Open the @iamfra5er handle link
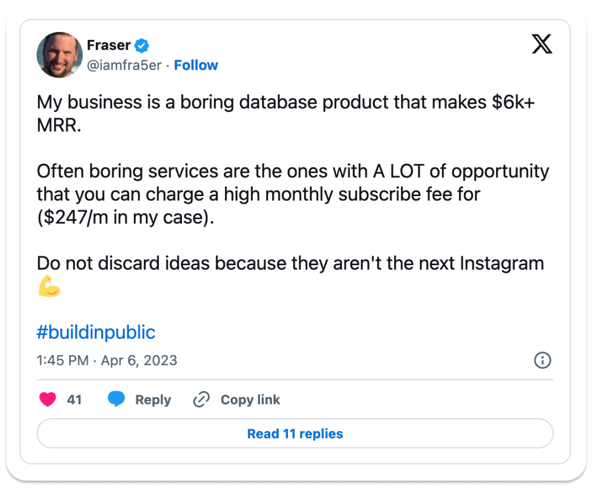Image resolution: width=594 pixels, height=490 pixels. point(124,65)
